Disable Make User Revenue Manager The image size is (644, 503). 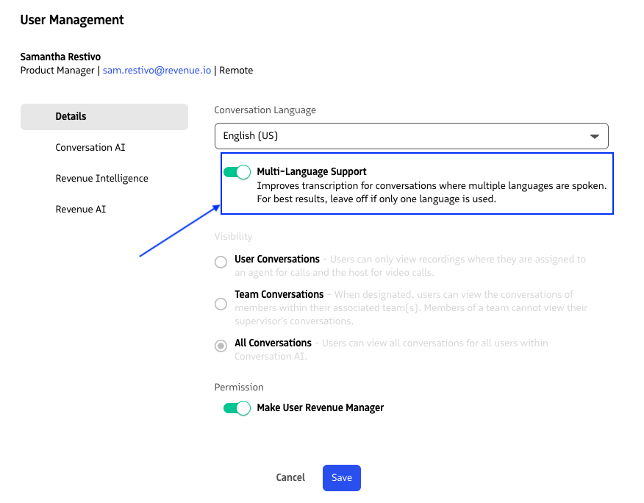click(236, 408)
